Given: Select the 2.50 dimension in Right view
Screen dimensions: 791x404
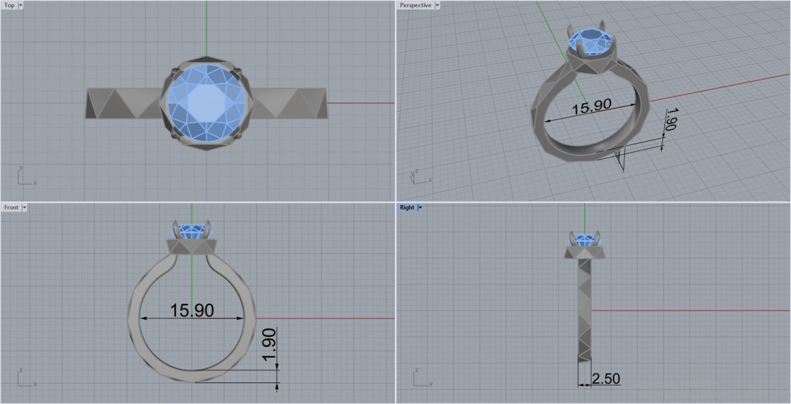Looking at the screenshot, I should tap(606, 379).
